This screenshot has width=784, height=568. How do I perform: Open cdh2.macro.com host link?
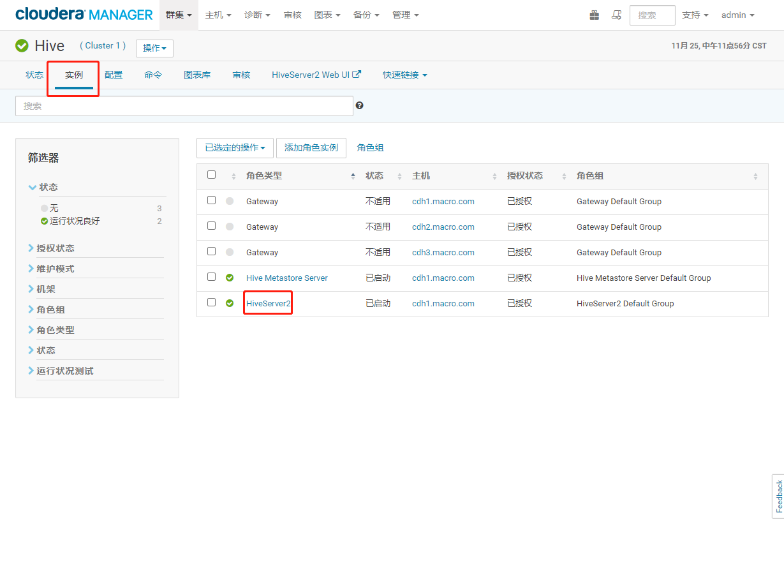tap(443, 227)
